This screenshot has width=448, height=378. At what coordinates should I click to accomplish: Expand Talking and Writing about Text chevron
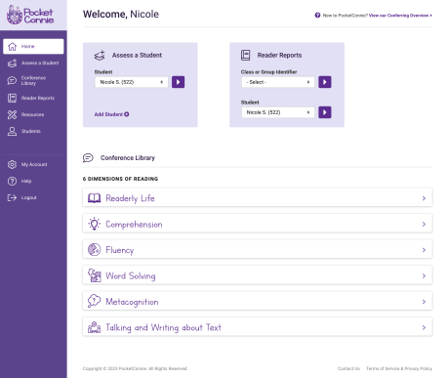424,327
